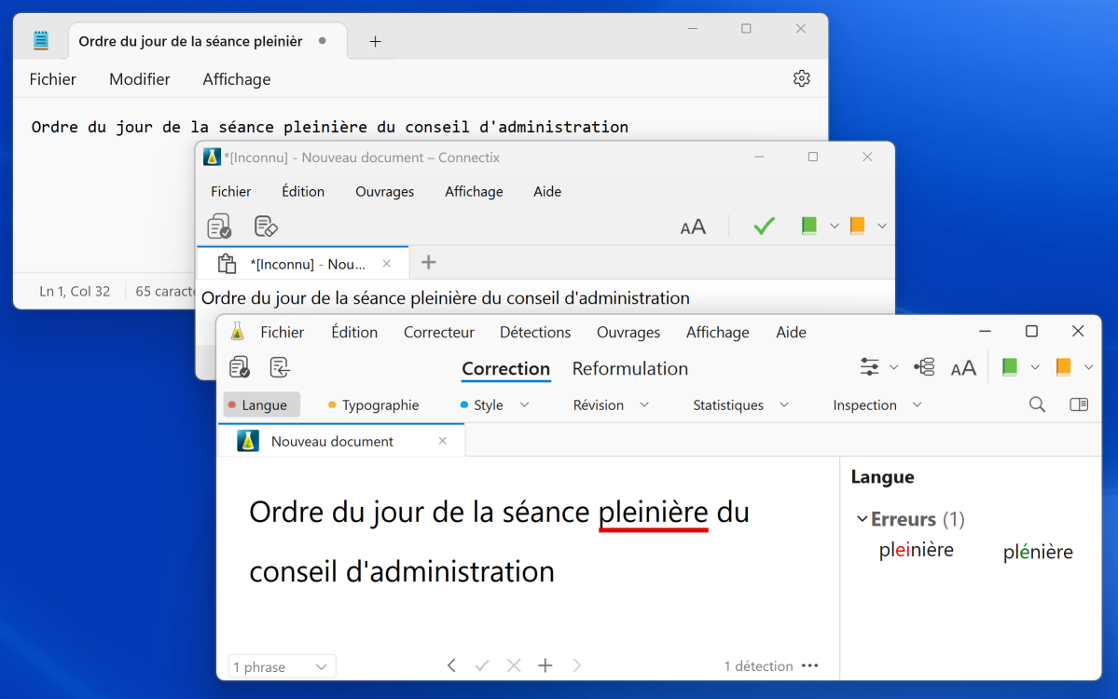1118x699 pixels.
Task: Select the Langue filter toggle
Action: click(x=262, y=404)
